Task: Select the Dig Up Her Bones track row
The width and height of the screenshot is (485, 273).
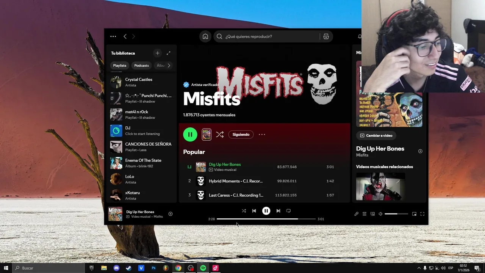Action: click(264, 167)
